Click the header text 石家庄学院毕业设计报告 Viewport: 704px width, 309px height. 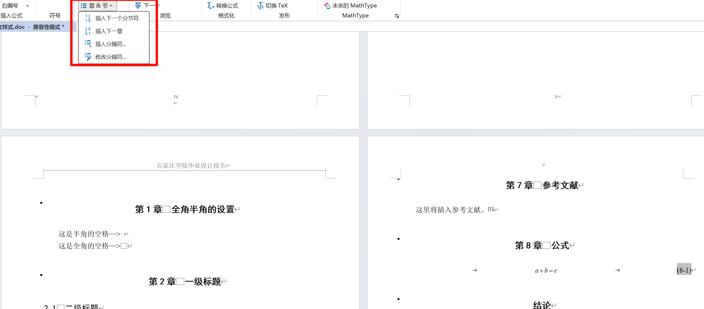191,166
